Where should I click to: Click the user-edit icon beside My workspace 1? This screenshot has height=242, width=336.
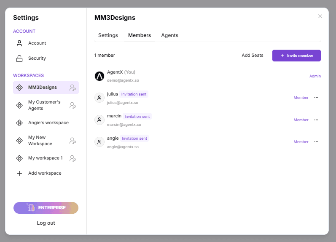pyautogui.click(x=73, y=158)
